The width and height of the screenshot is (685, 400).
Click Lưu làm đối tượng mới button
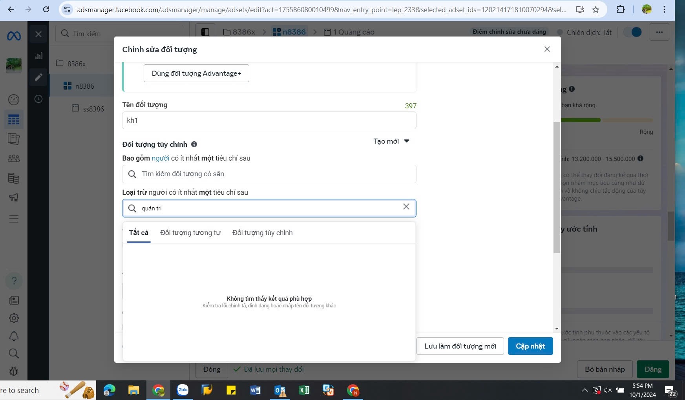click(x=460, y=346)
